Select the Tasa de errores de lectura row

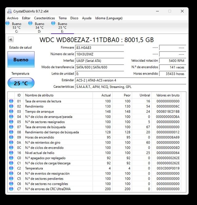pos(94,101)
